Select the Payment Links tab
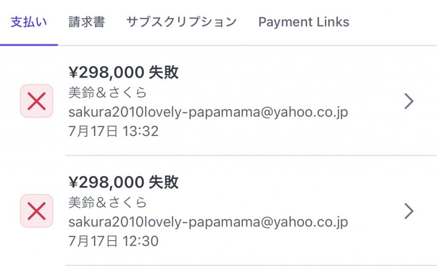Viewport: 437px width, 276px height. click(304, 22)
